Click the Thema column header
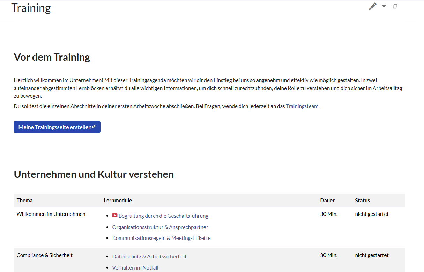Screen dimensions: 424x272 coord(24,200)
